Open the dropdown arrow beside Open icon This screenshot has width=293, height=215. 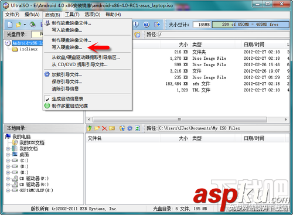tap(25, 25)
